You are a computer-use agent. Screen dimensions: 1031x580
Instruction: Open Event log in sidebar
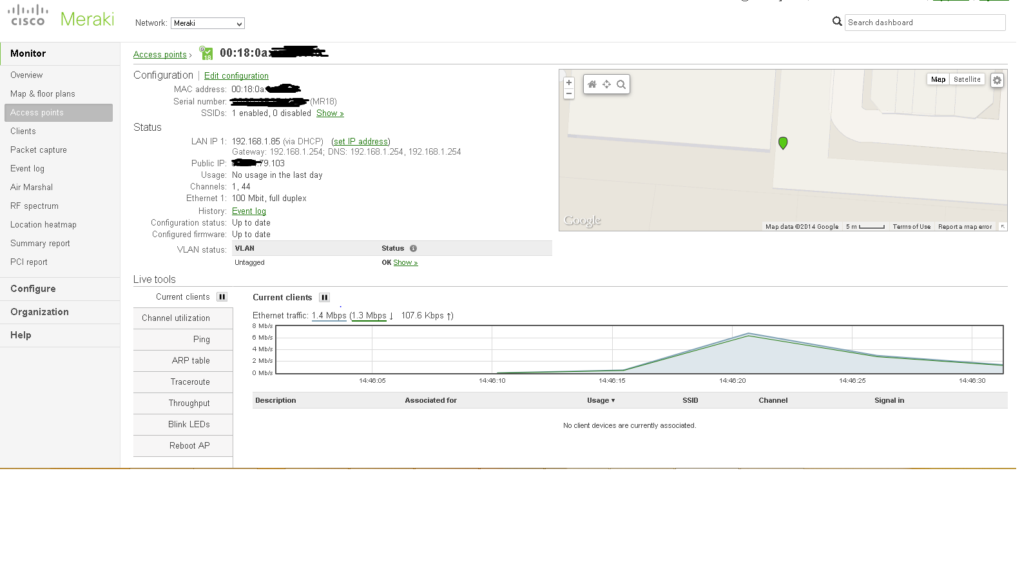pyautogui.click(x=27, y=169)
